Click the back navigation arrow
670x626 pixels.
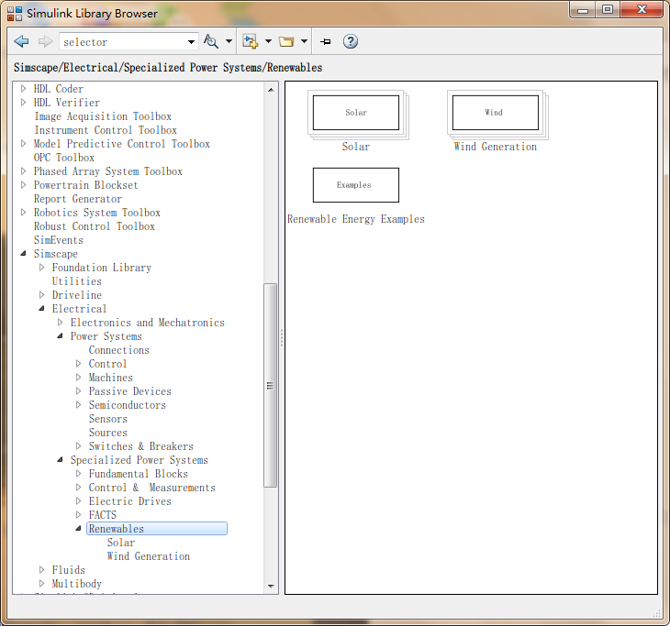coord(21,41)
